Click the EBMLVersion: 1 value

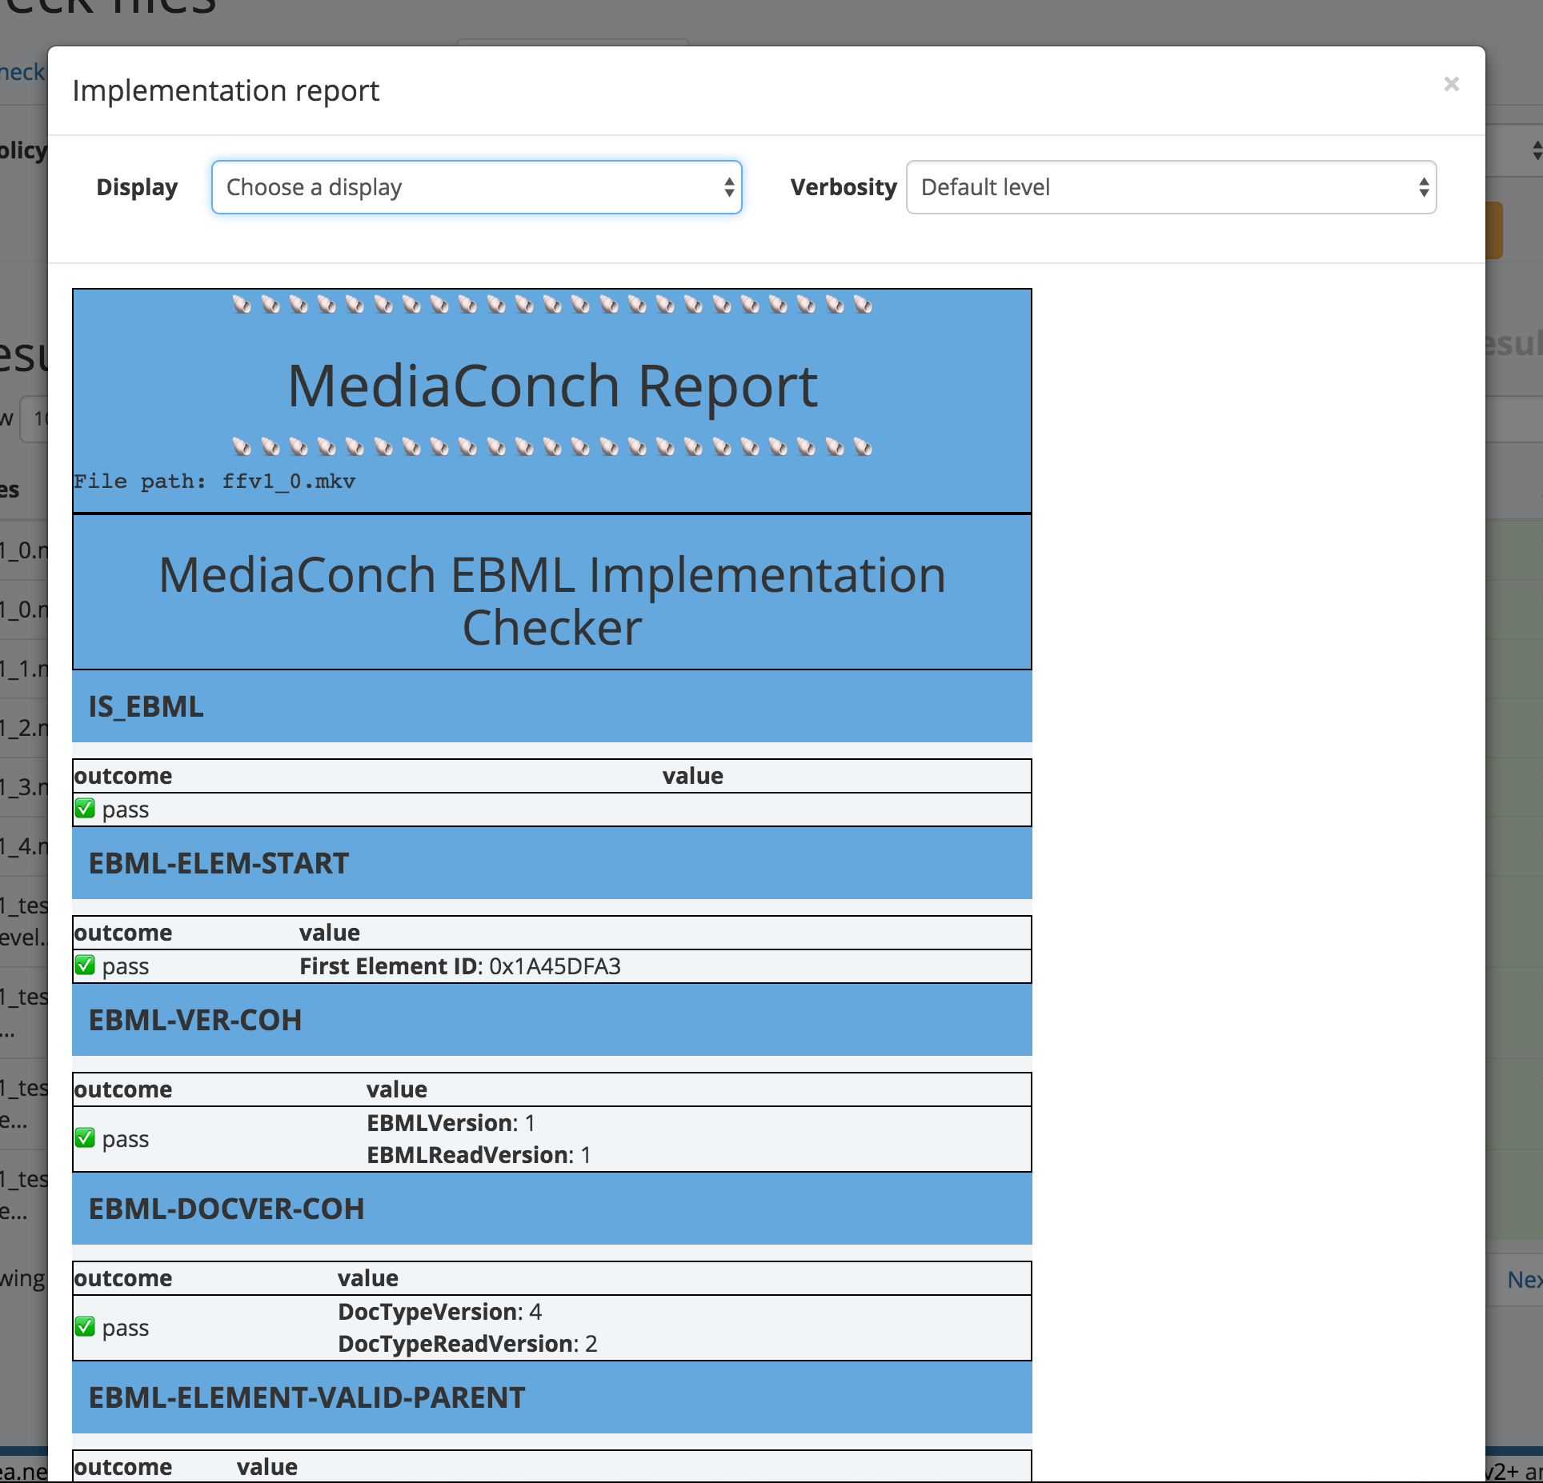point(451,1123)
